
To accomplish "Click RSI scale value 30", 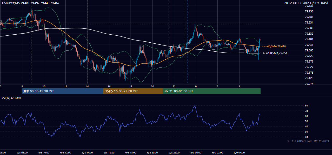I will 306,132.
